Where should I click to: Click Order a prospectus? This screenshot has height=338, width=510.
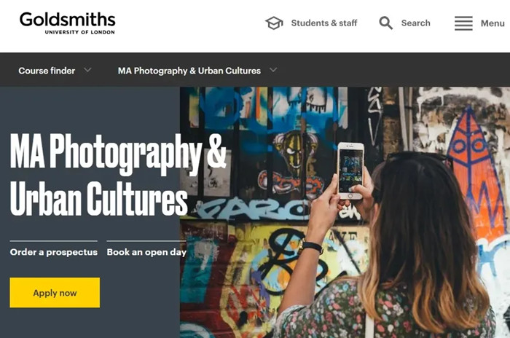coord(54,252)
